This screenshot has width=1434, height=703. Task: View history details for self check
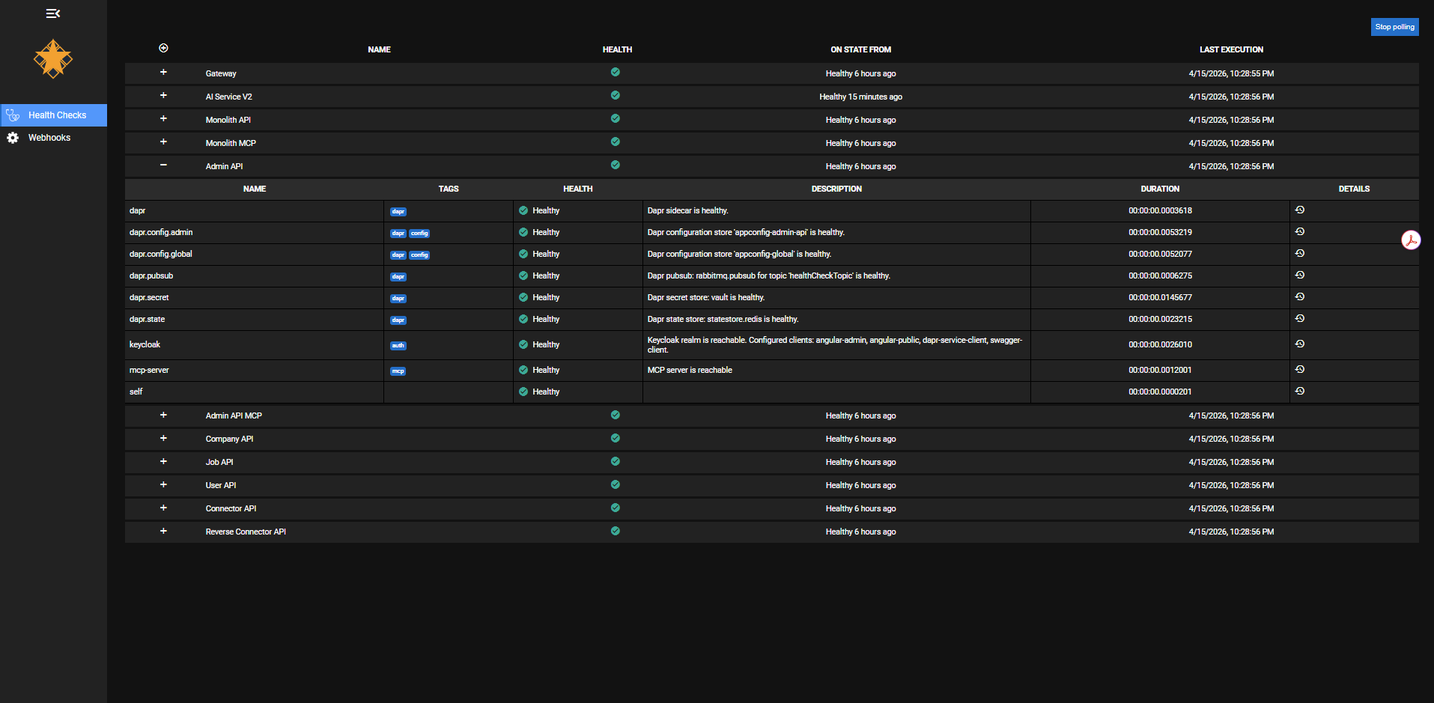pos(1300,392)
